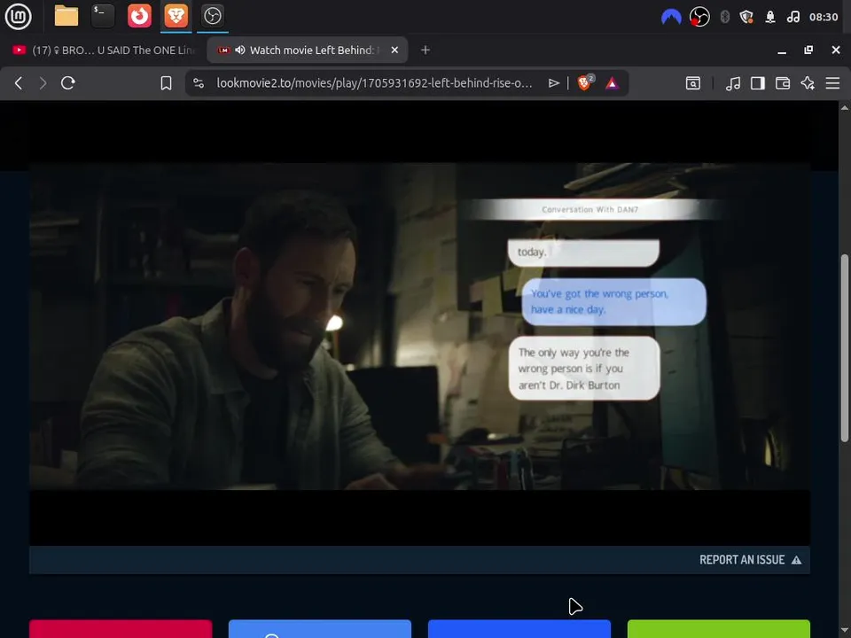Select the Watch movie Left Behind tab
The height and width of the screenshot is (638, 851).
308,50
